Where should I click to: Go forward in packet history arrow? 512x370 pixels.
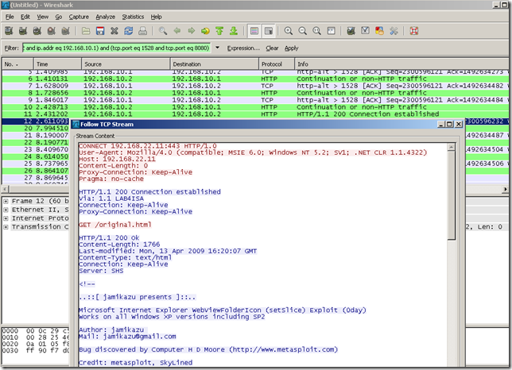click(192, 31)
